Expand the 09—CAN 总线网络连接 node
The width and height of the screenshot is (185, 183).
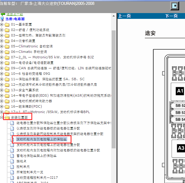click(x=2, y=68)
